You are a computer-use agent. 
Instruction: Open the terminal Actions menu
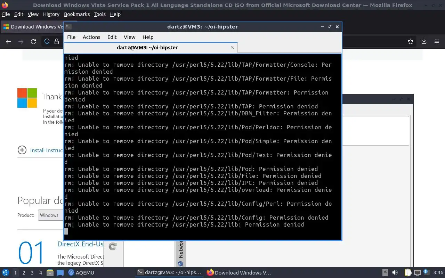click(91, 37)
